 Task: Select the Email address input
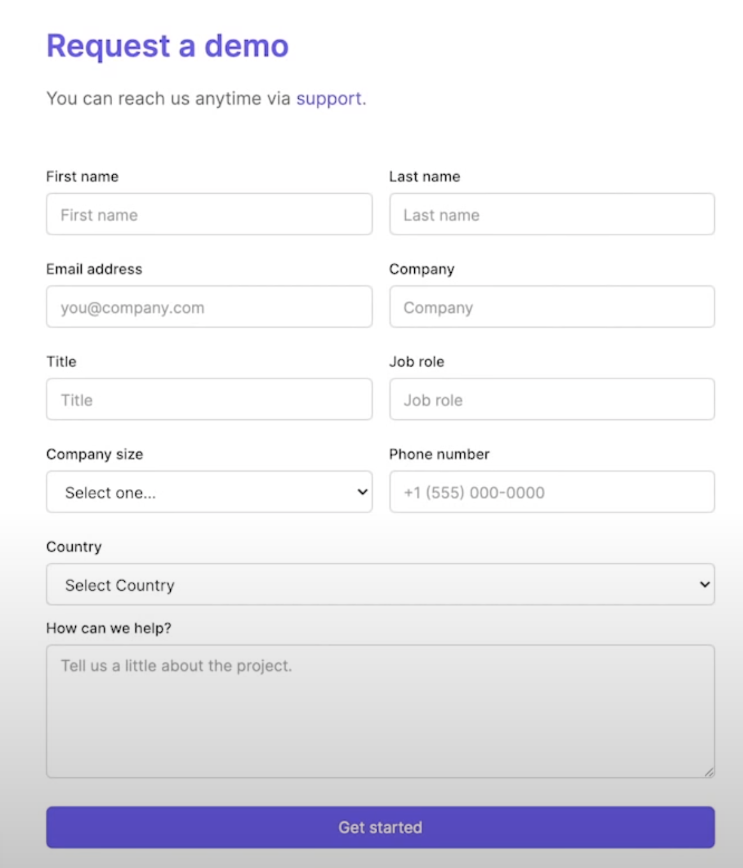point(209,307)
